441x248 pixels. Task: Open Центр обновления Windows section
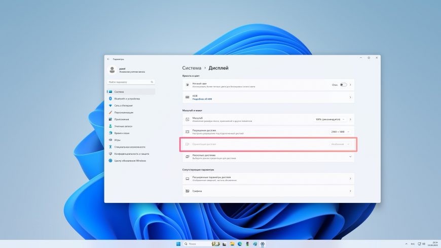pyautogui.click(x=131, y=161)
